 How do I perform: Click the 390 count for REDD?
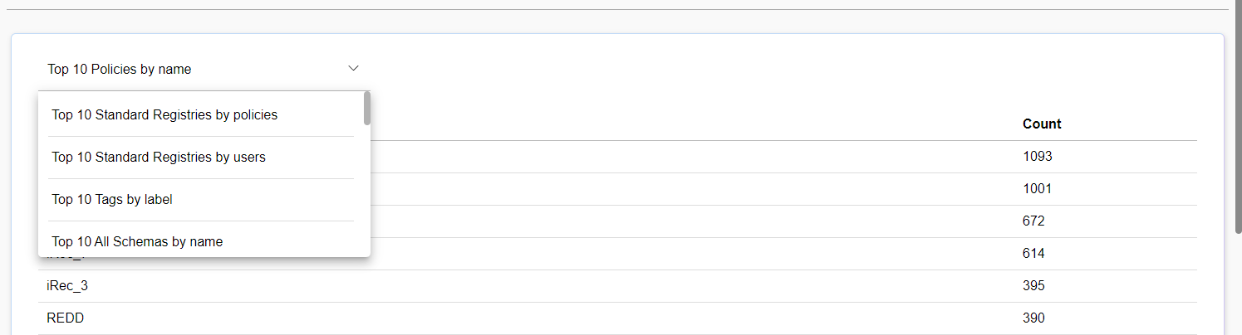click(1033, 318)
